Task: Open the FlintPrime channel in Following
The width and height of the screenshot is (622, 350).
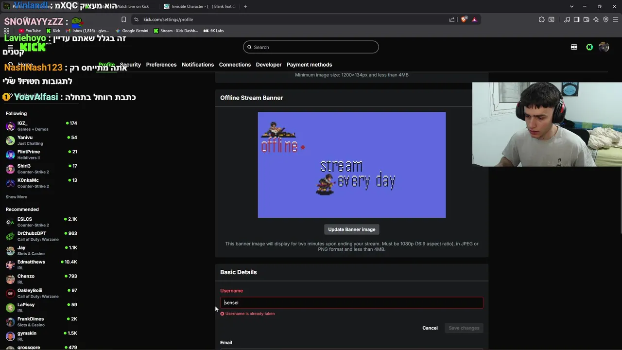Action: [x=41, y=154]
